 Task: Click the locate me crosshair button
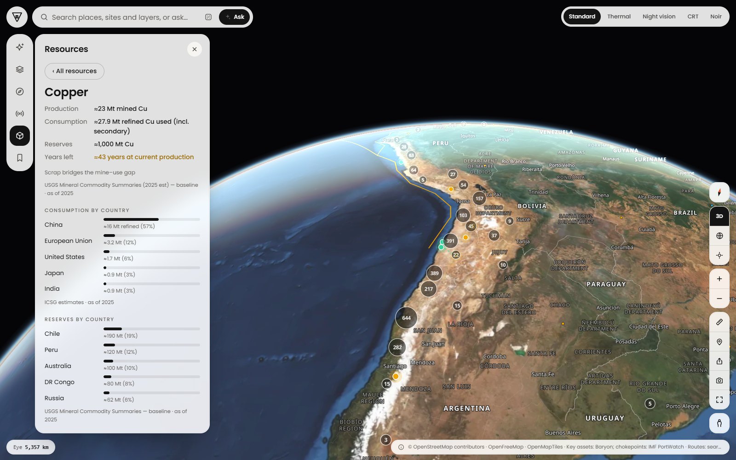point(719,255)
